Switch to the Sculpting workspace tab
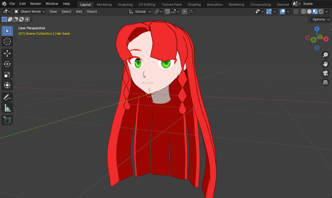 (x=125, y=5)
